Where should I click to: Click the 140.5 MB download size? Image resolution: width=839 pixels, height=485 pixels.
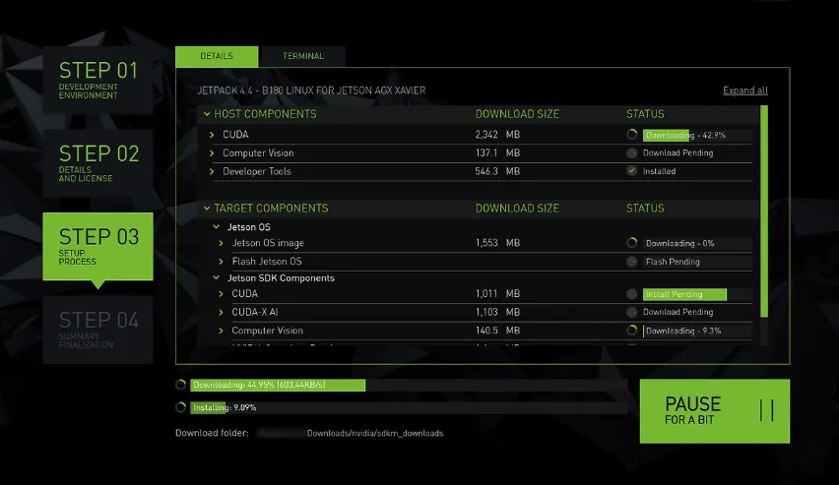point(497,331)
